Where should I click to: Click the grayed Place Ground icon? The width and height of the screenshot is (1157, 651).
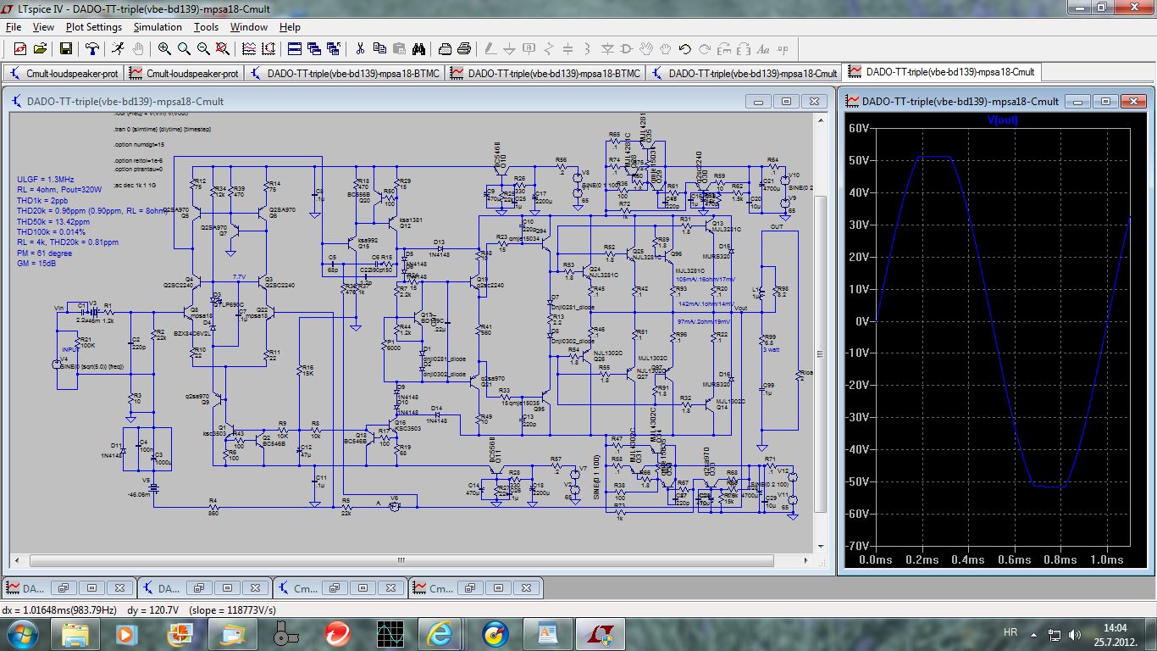(510, 48)
